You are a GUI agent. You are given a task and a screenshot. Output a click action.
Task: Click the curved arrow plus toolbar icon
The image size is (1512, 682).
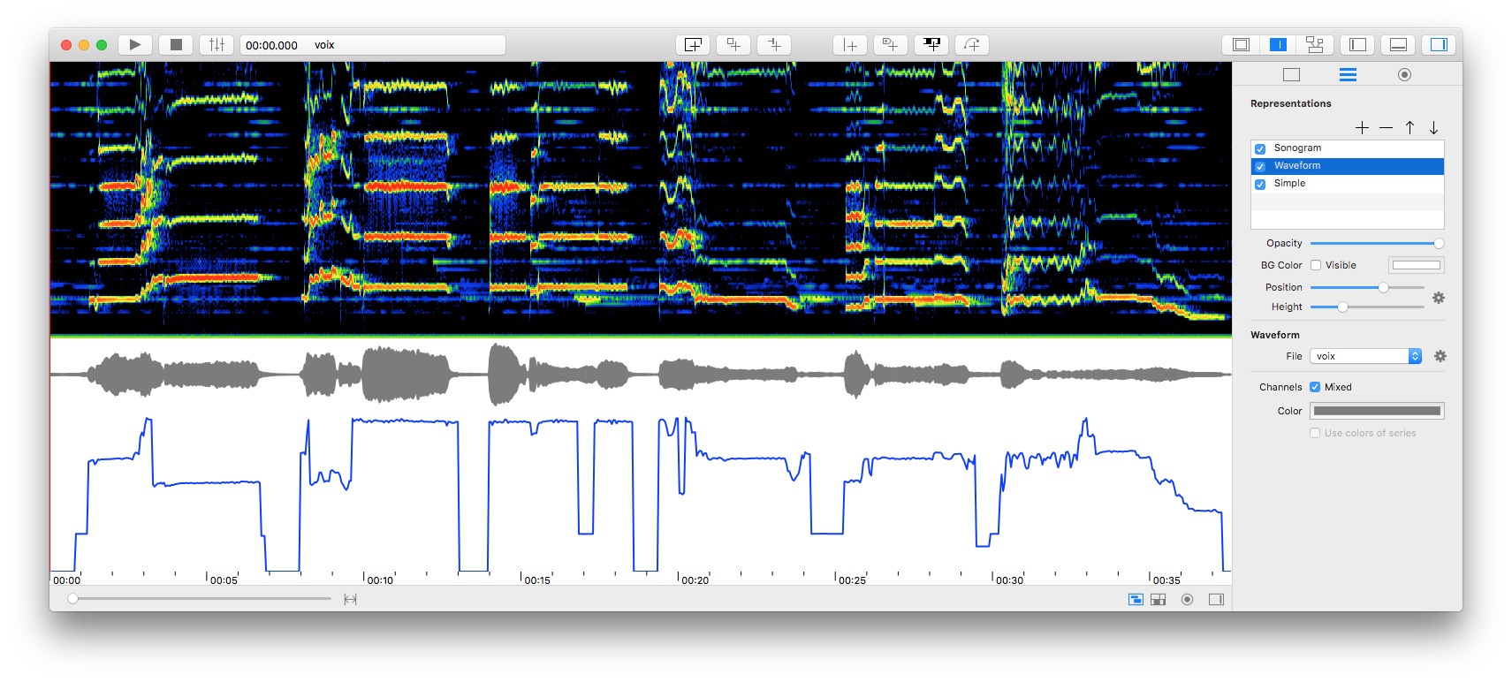[x=972, y=45]
